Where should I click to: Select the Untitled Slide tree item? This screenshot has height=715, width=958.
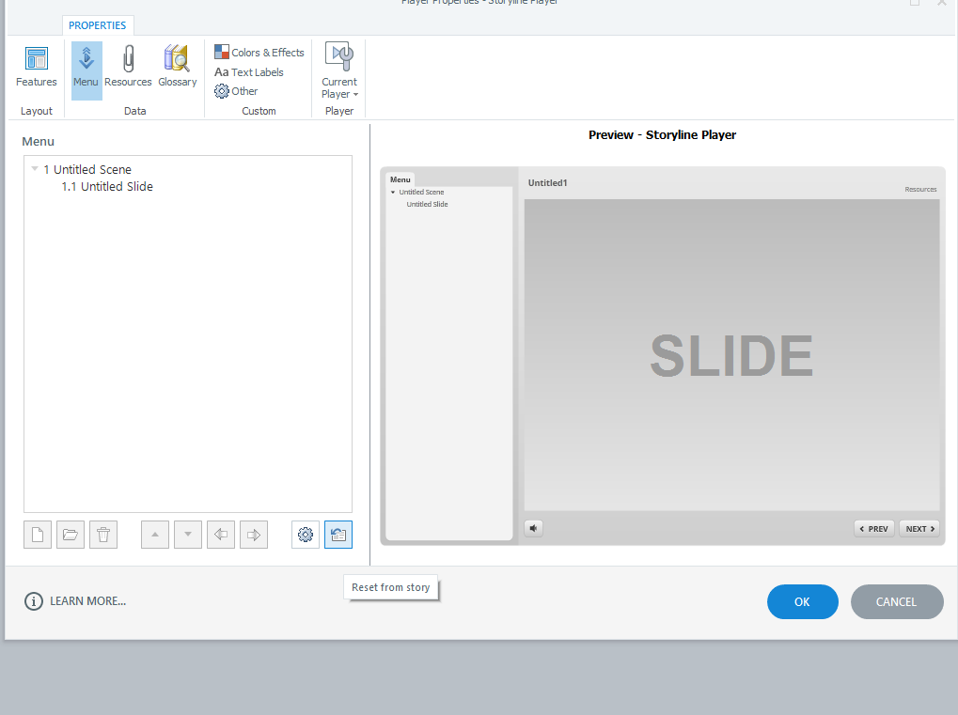(x=107, y=186)
